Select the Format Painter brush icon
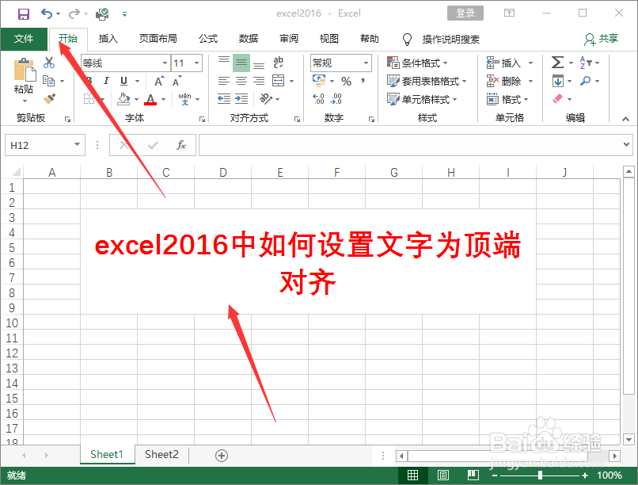The width and height of the screenshot is (638, 485). tap(49, 98)
